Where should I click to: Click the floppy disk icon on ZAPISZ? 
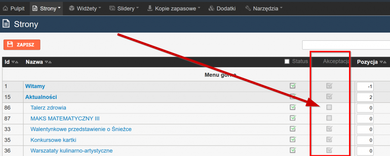point(10,45)
